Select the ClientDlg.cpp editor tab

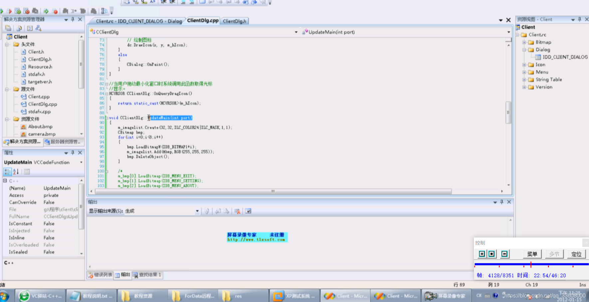pos(203,21)
